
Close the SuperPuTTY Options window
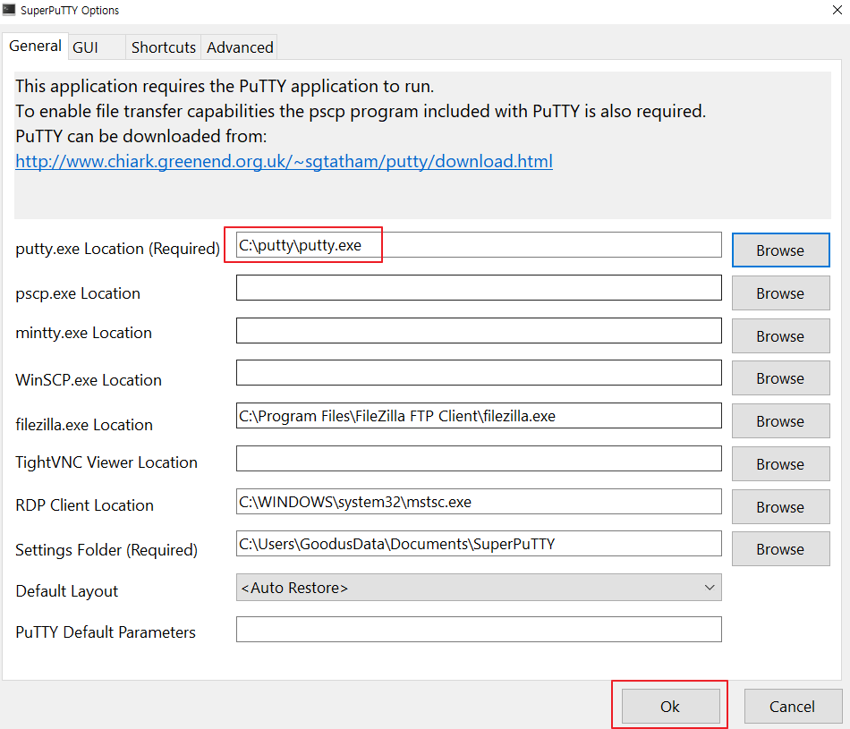click(x=837, y=11)
